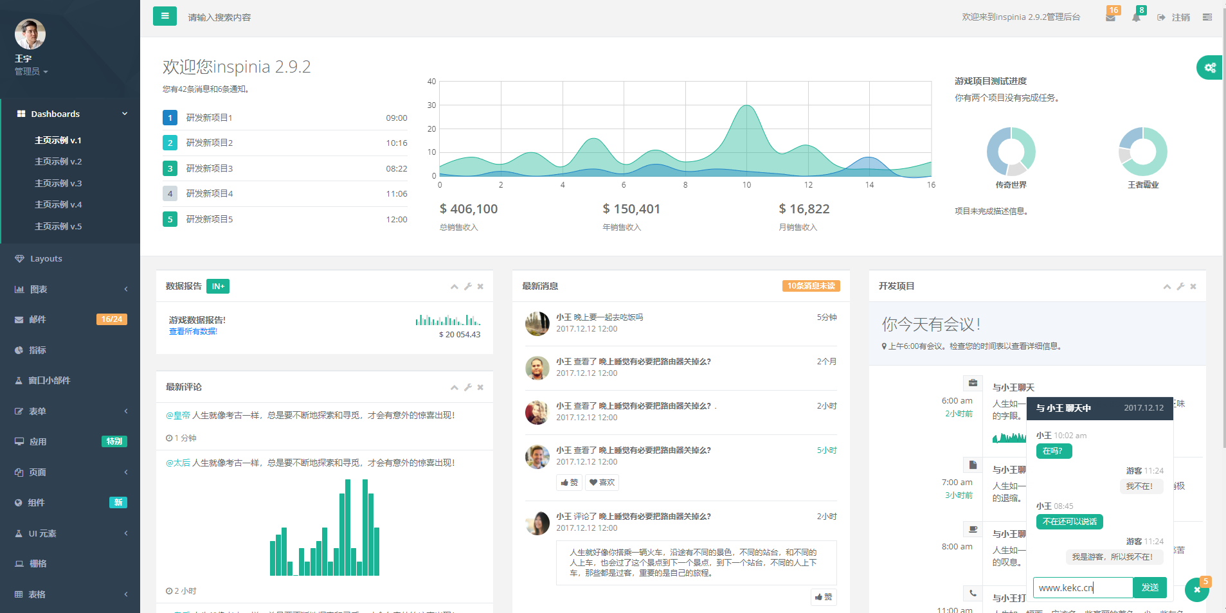Open the notification bell with badge 8
The width and height of the screenshot is (1226, 613).
[1136, 17]
